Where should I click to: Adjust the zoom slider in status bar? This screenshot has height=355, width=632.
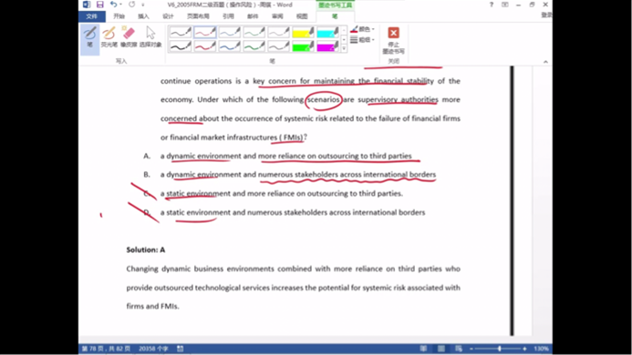[x=499, y=349]
